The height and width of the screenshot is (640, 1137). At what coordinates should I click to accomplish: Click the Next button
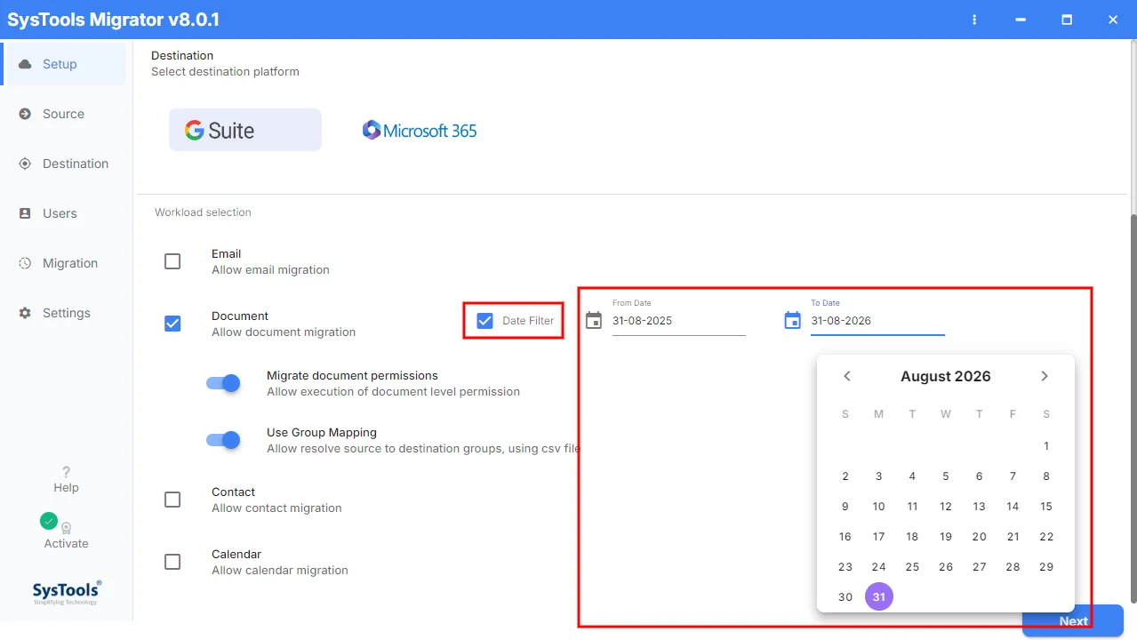[1073, 621]
